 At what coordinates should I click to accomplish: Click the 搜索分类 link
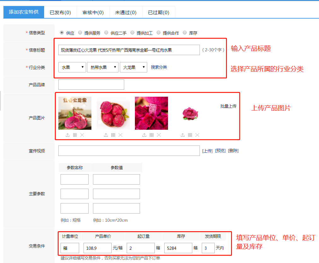pos(159,67)
